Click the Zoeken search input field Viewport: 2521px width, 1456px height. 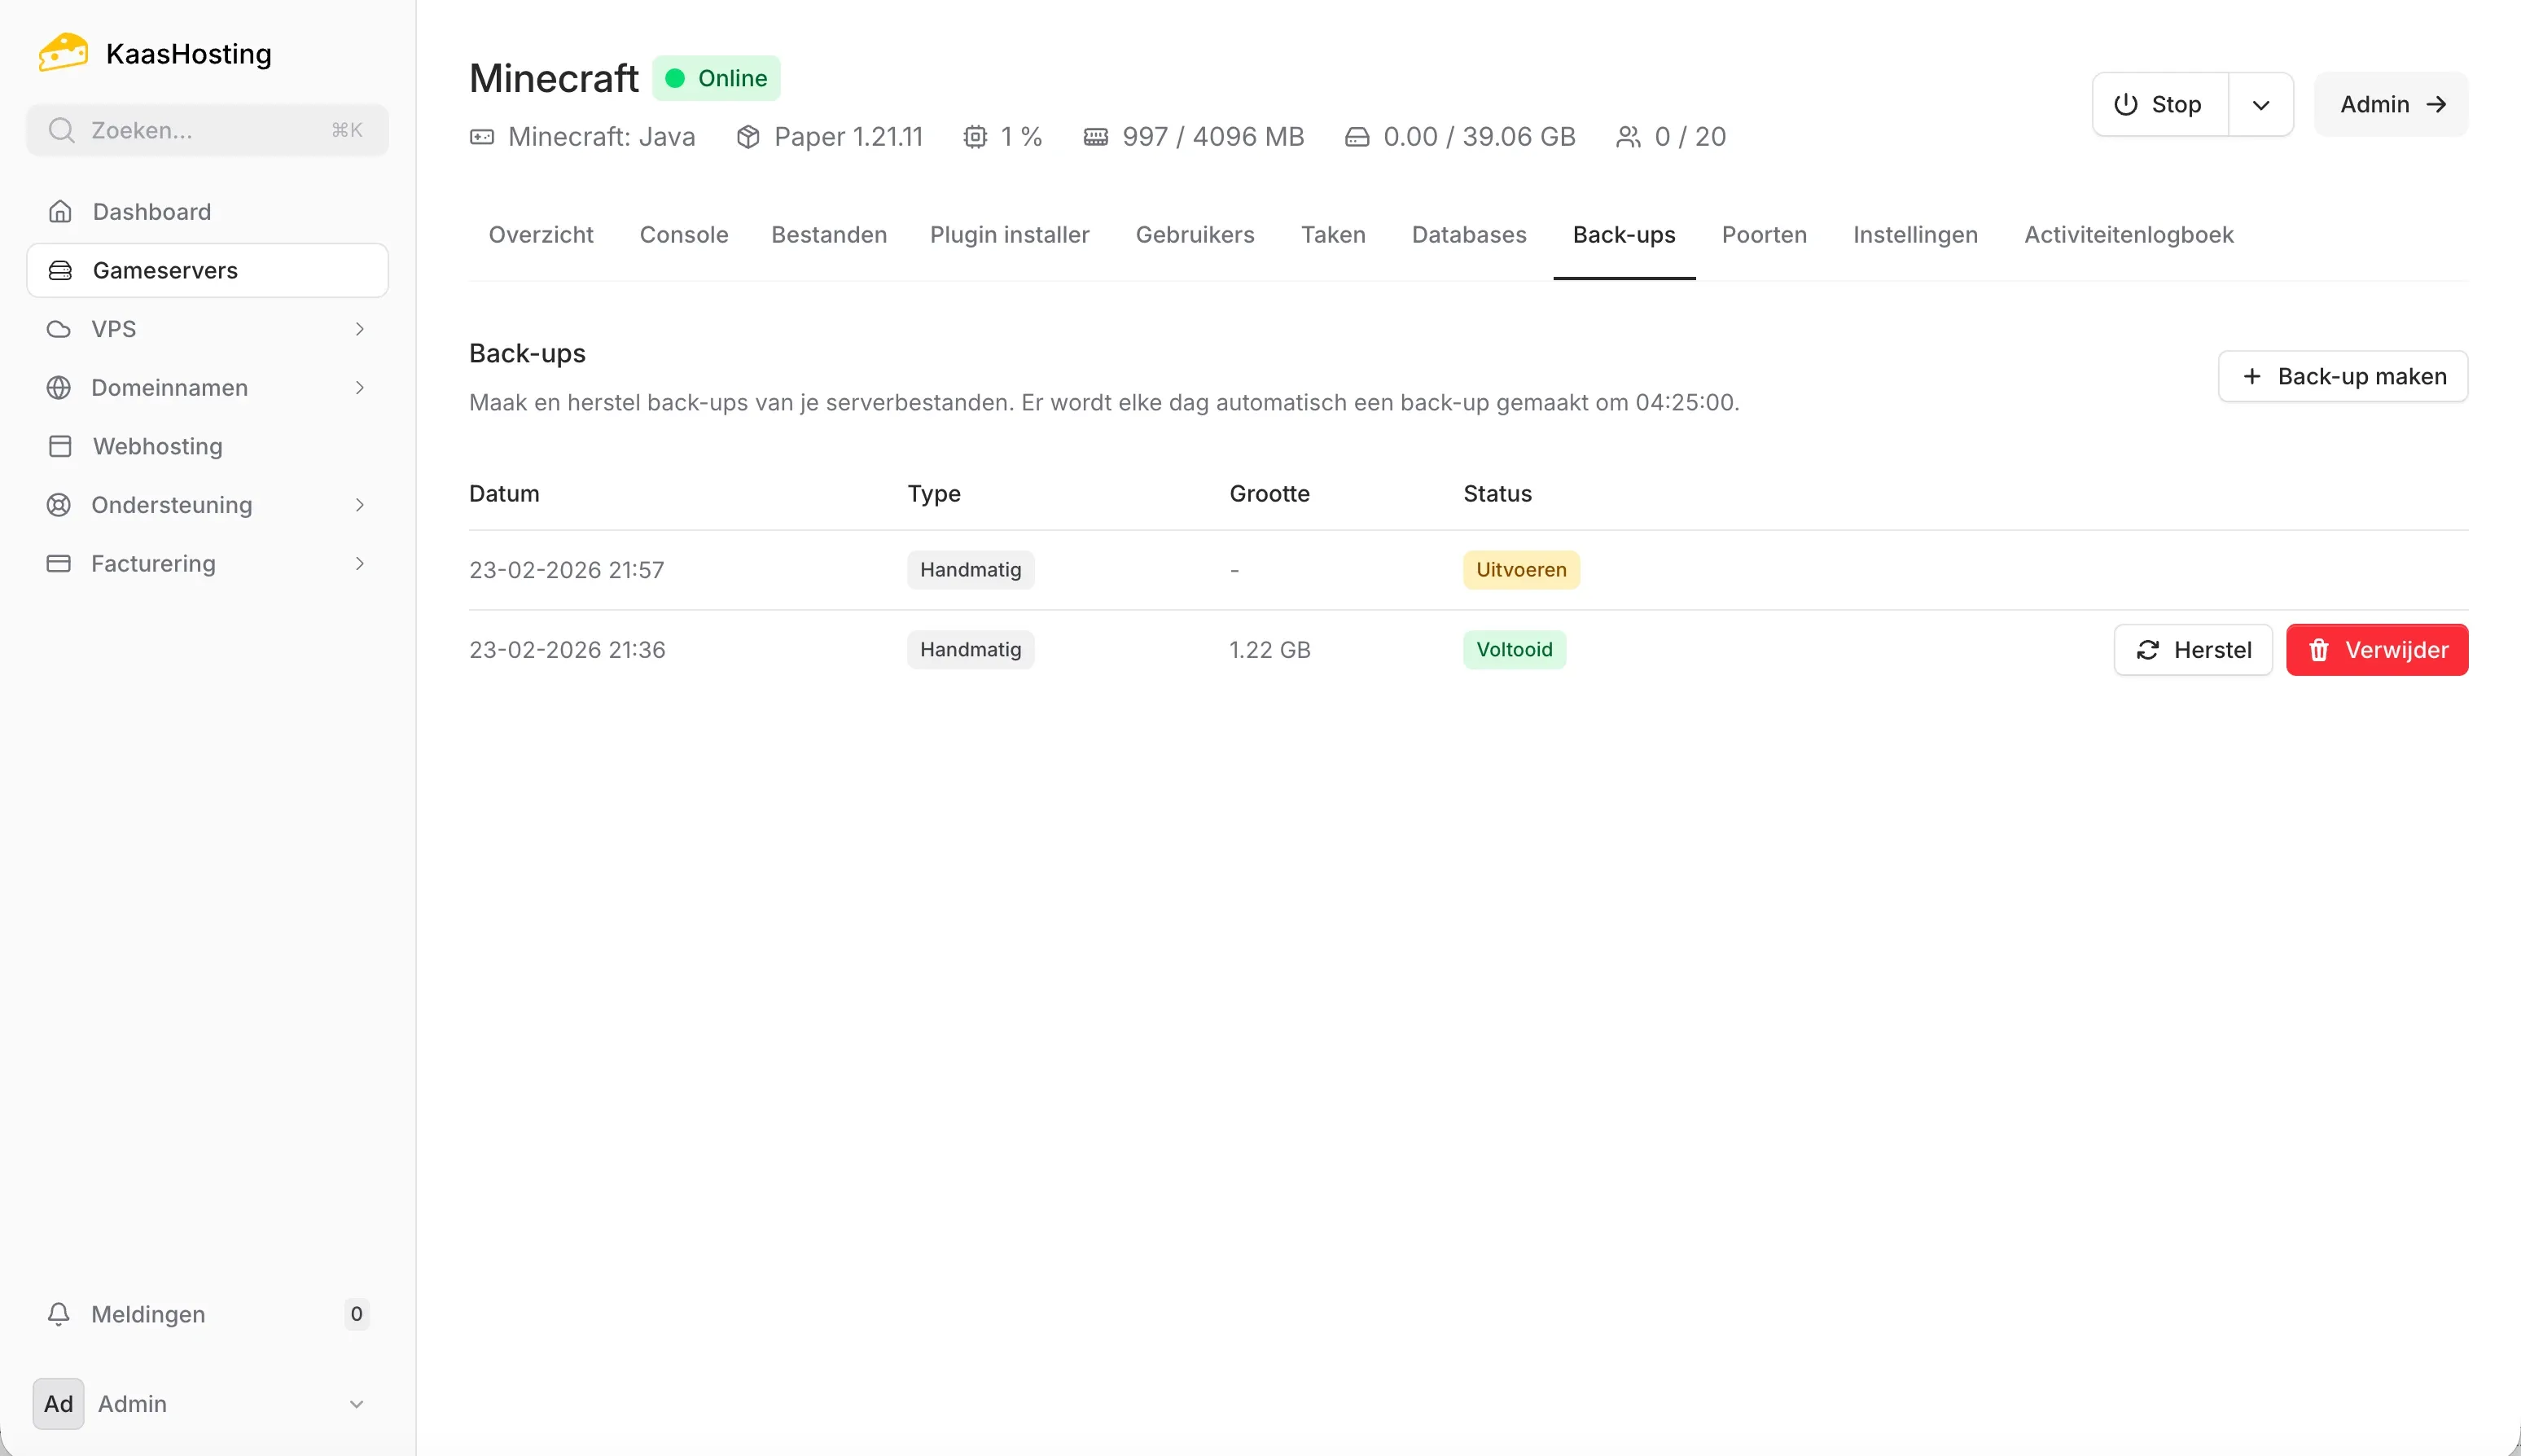click(206, 130)
